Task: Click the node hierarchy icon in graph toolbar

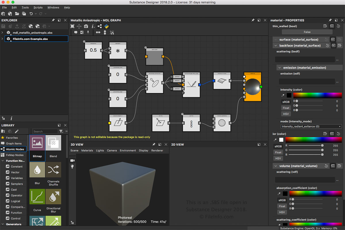Action: coord(100,26)
